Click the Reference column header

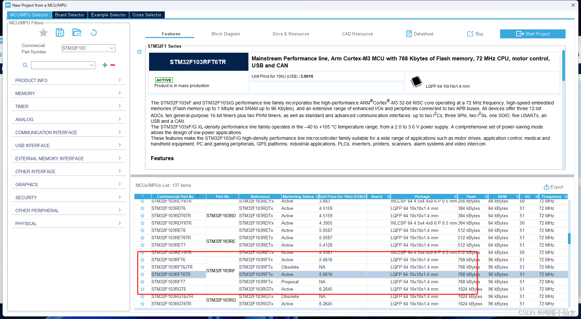point(260,197)
